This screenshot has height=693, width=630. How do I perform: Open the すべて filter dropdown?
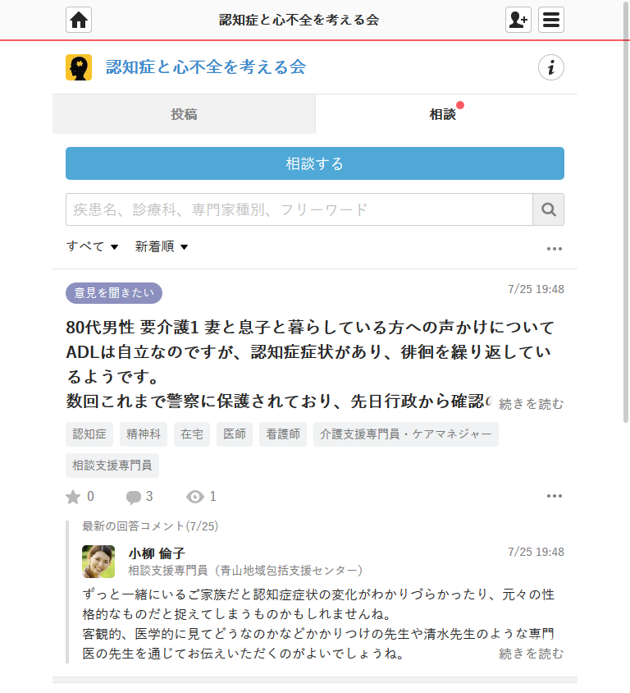click(x=92, y=246)
